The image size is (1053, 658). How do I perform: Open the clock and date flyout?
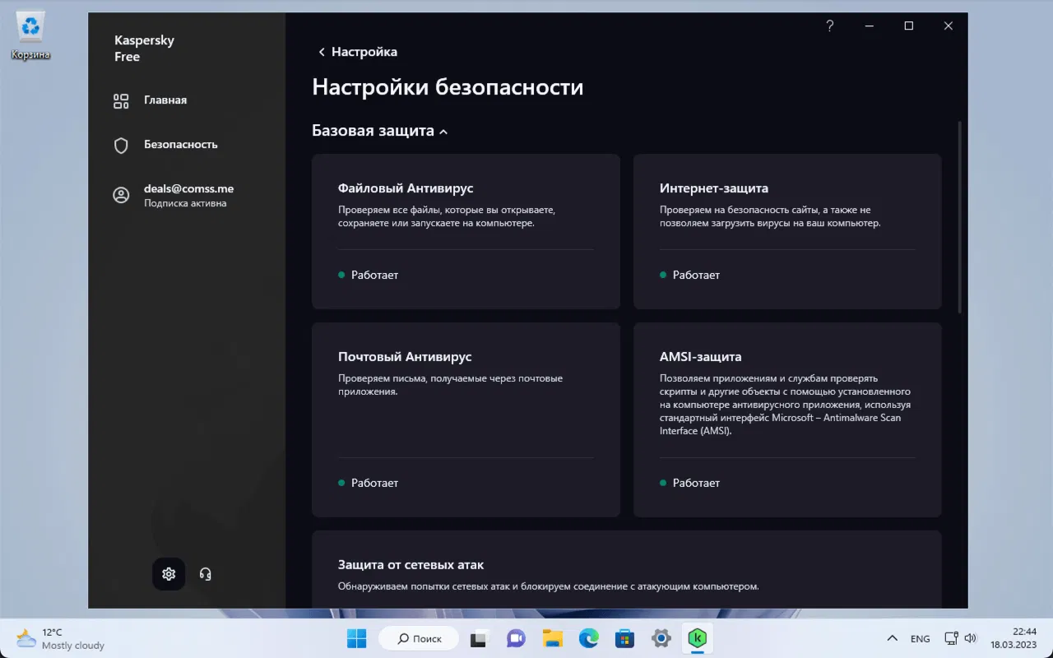pos(1014,638)
